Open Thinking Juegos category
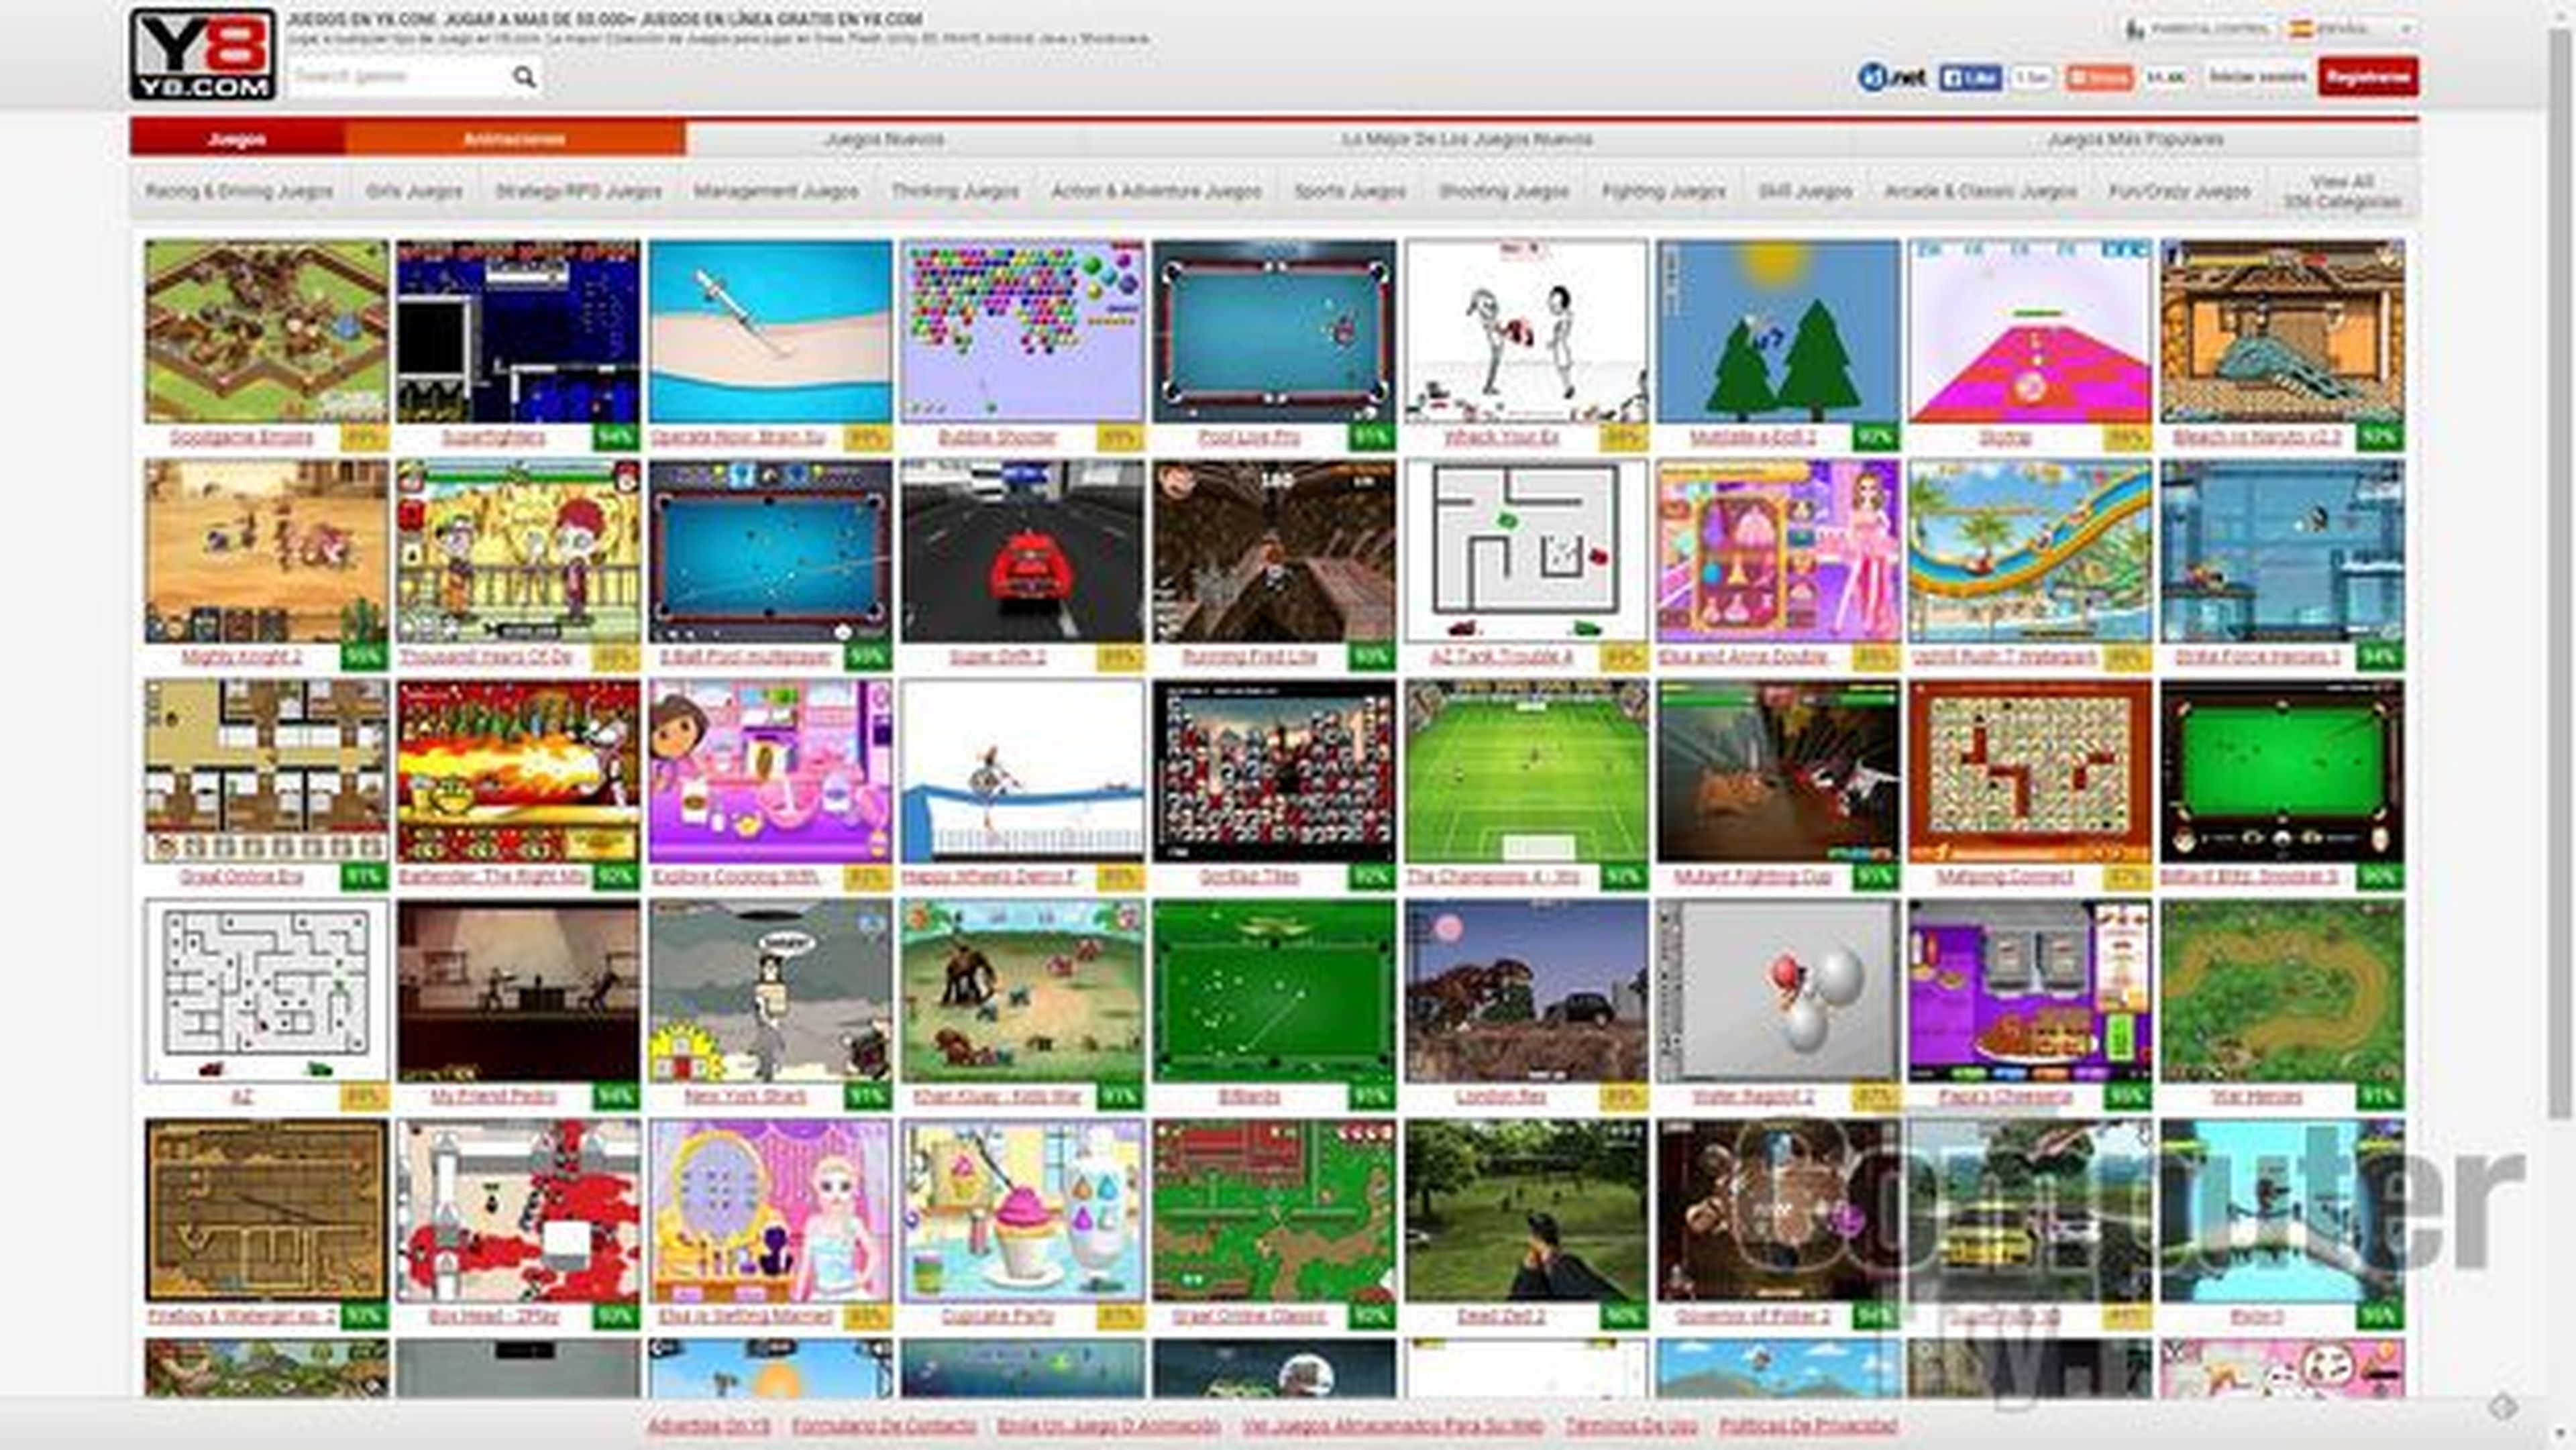The height and width of the screenshot is (1450, 2576). coord(955,191)
